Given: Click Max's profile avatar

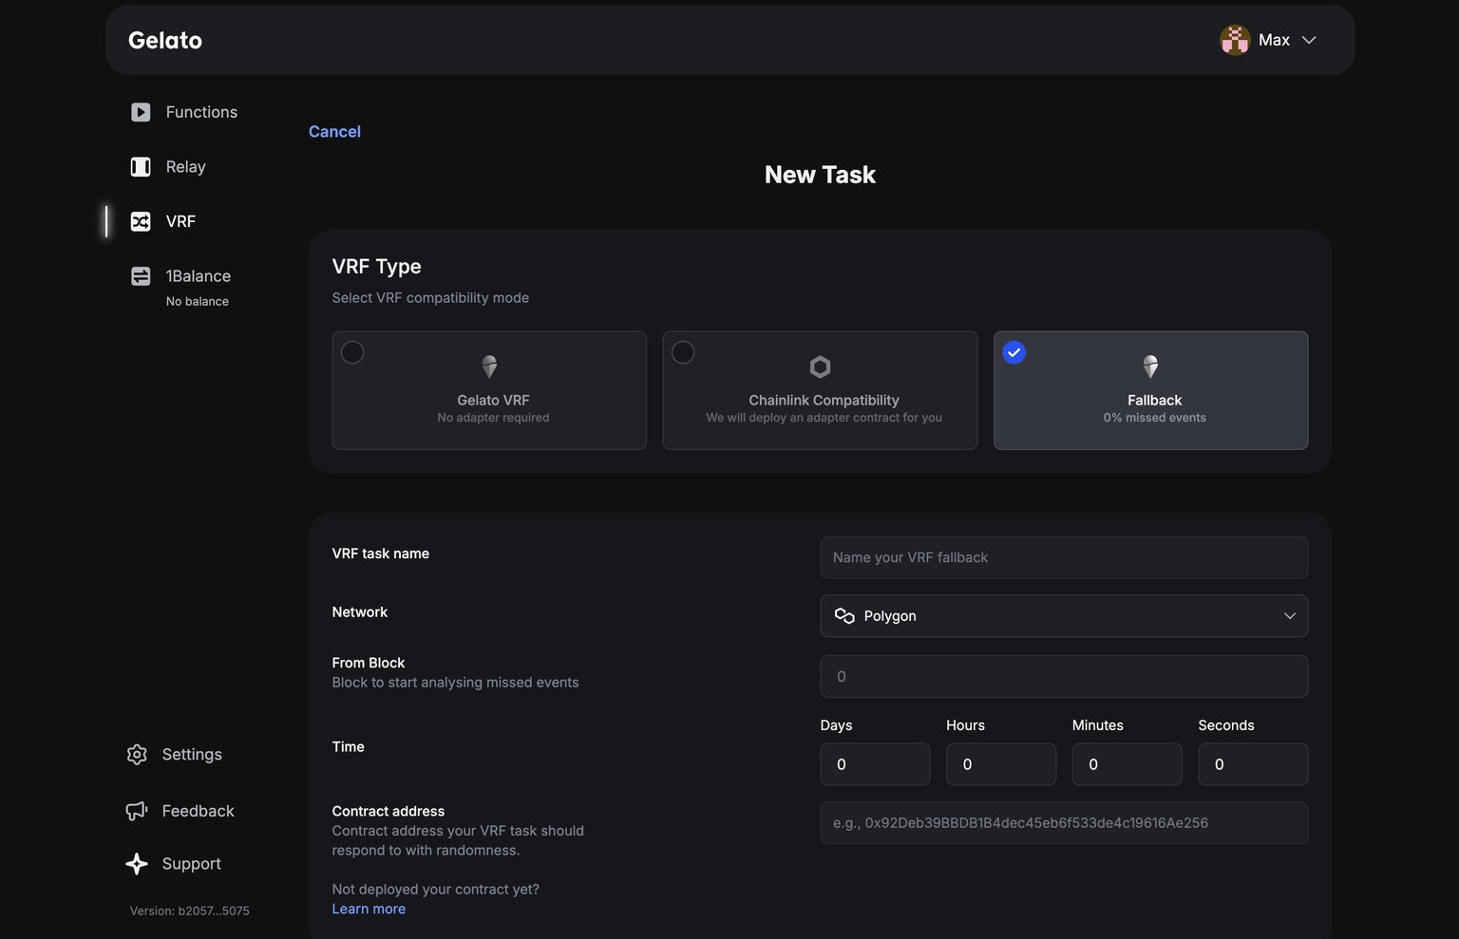Looking at the screenshot, I should 1235,40.
